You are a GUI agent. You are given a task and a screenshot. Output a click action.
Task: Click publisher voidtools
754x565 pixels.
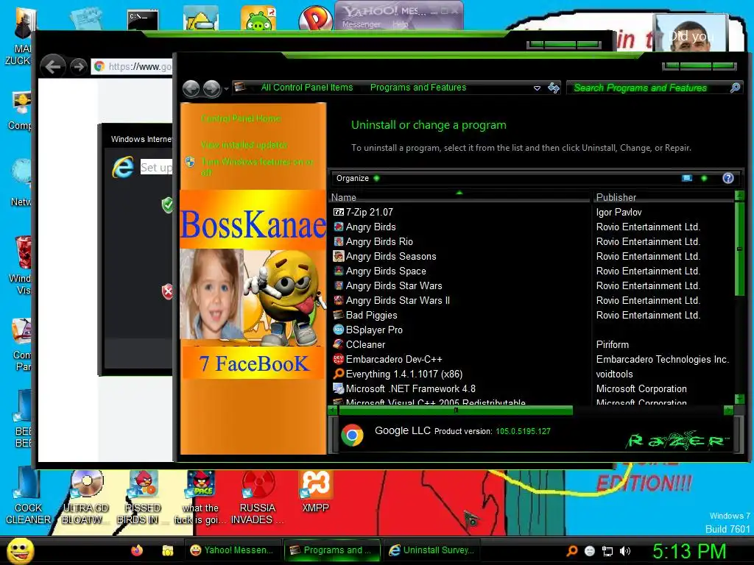pyautogui.click(x=615, y=374)
